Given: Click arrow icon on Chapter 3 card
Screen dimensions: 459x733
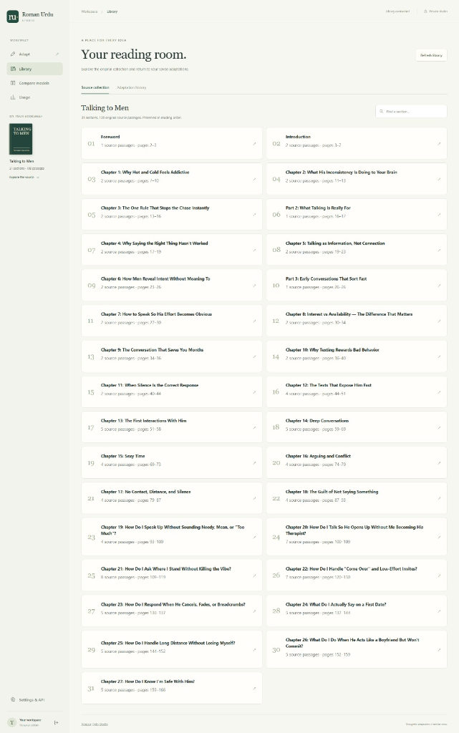Looking at the screenshot, I should [x=254, y=215].
